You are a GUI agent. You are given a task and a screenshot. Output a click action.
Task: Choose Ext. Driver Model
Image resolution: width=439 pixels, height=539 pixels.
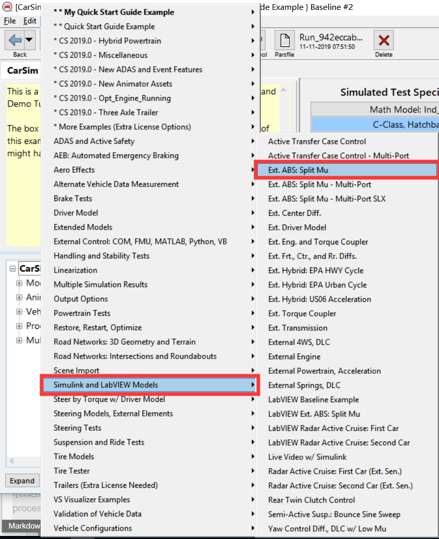(x=348, y=227)
